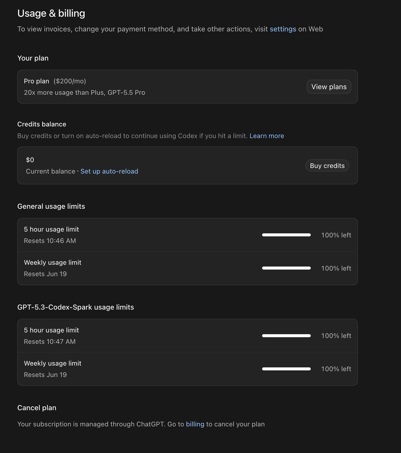Screen dimensions: 401x453
Task: Click the View plans button
Action: pos(329,87)
